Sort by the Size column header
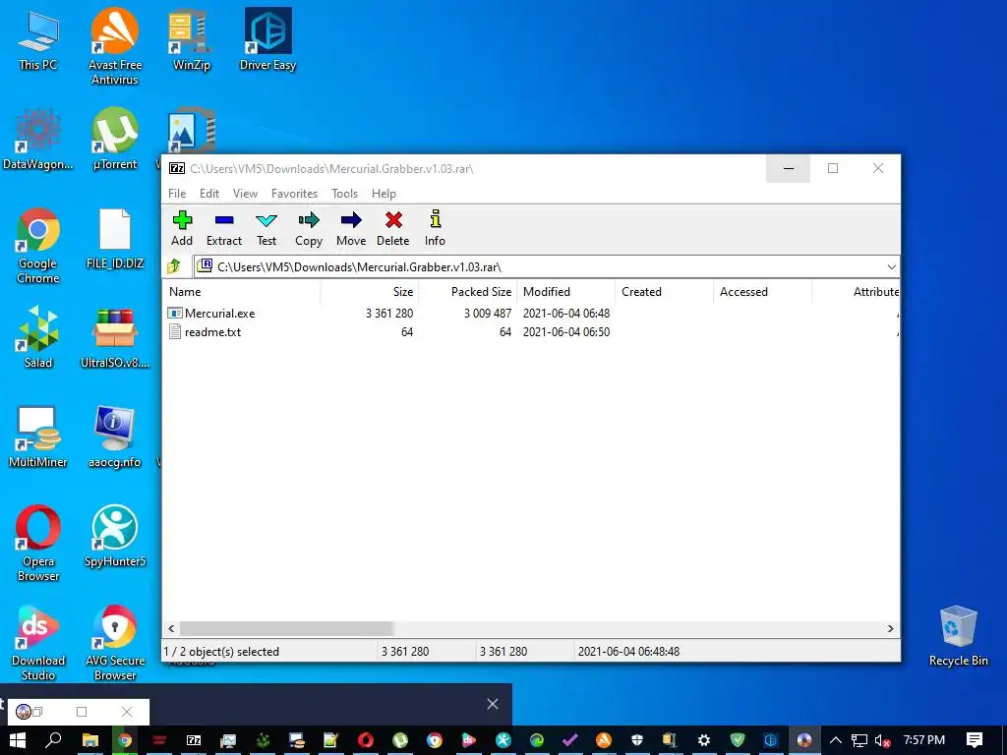 coord(370,291)
